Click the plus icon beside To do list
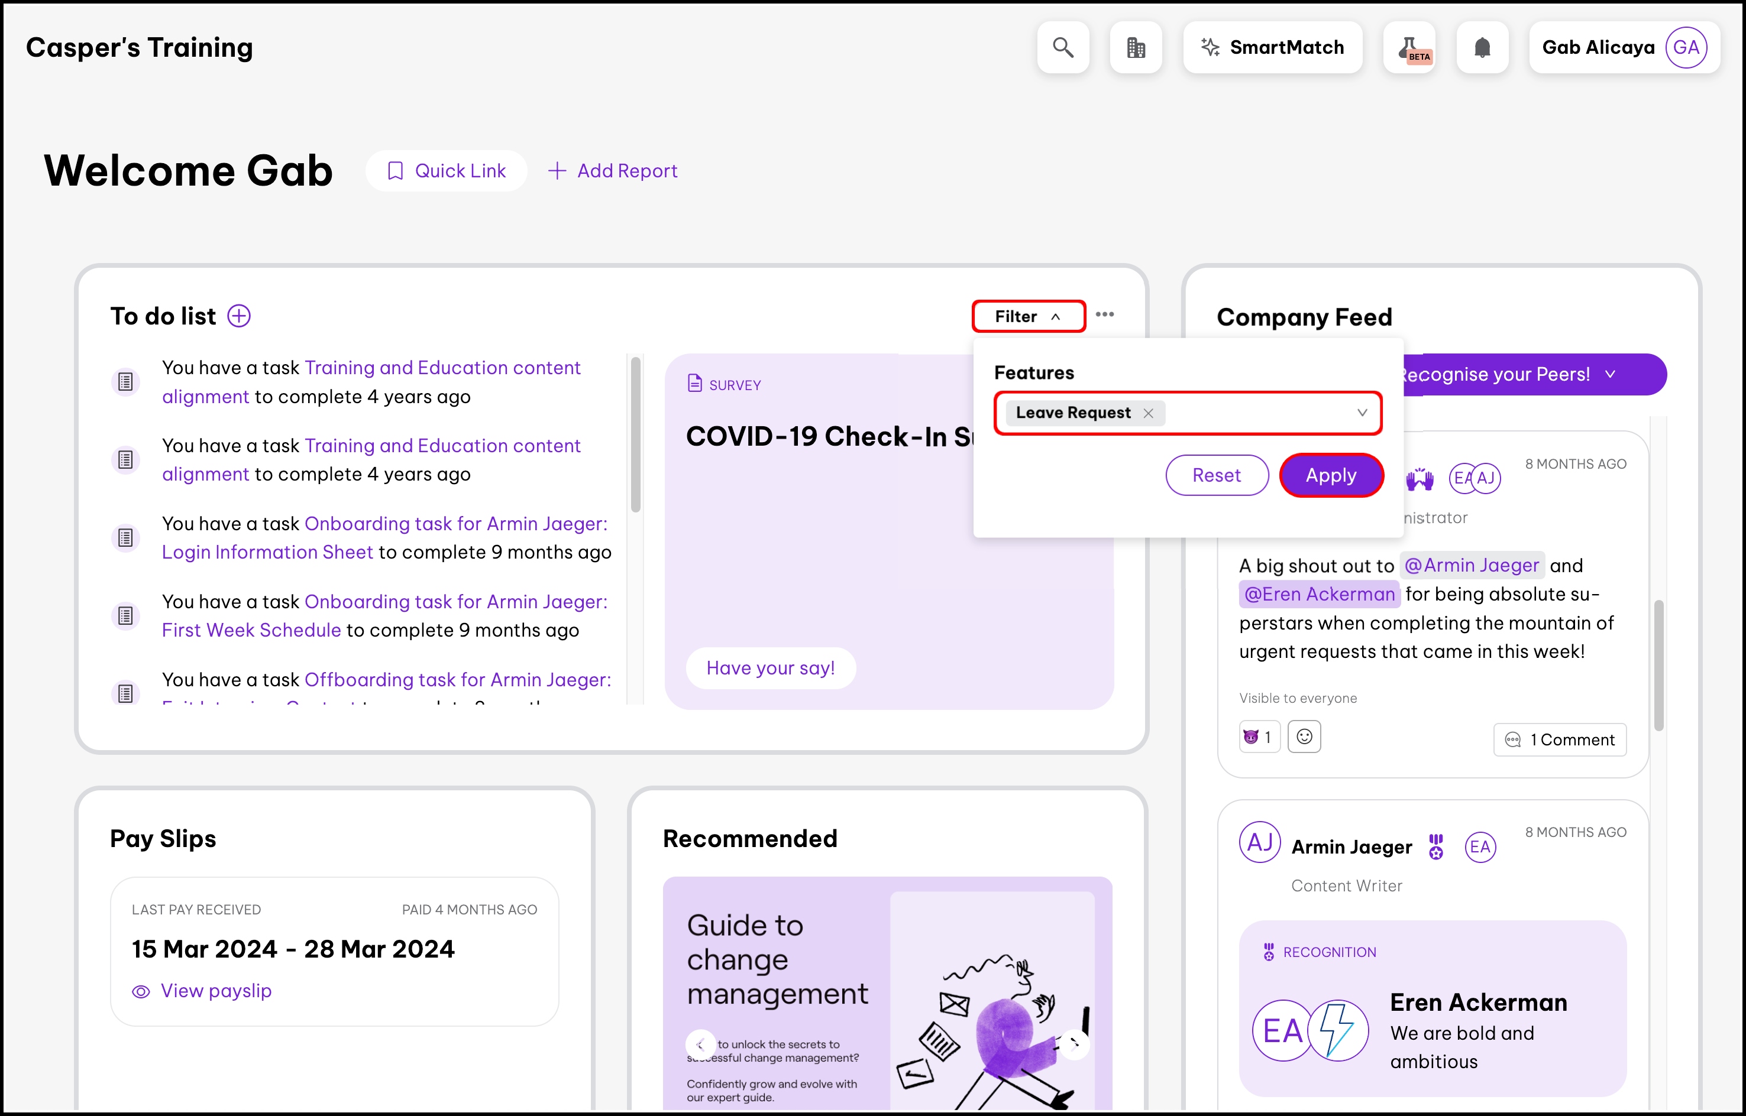 point(238,316)
